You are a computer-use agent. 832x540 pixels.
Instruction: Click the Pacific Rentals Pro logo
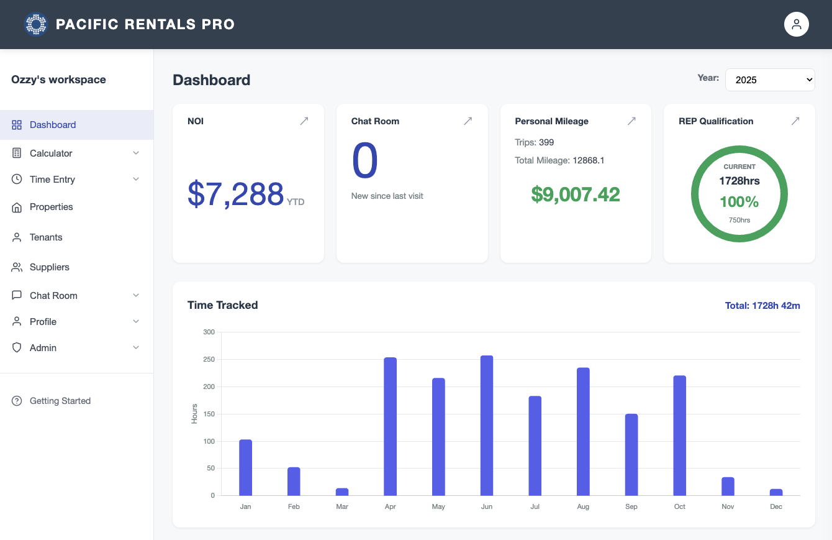(x=35, y=24)
